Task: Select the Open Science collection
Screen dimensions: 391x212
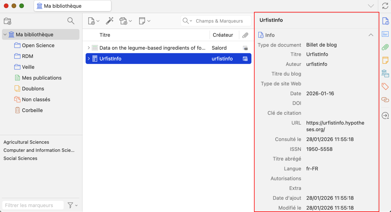Action: click(38, 45)
